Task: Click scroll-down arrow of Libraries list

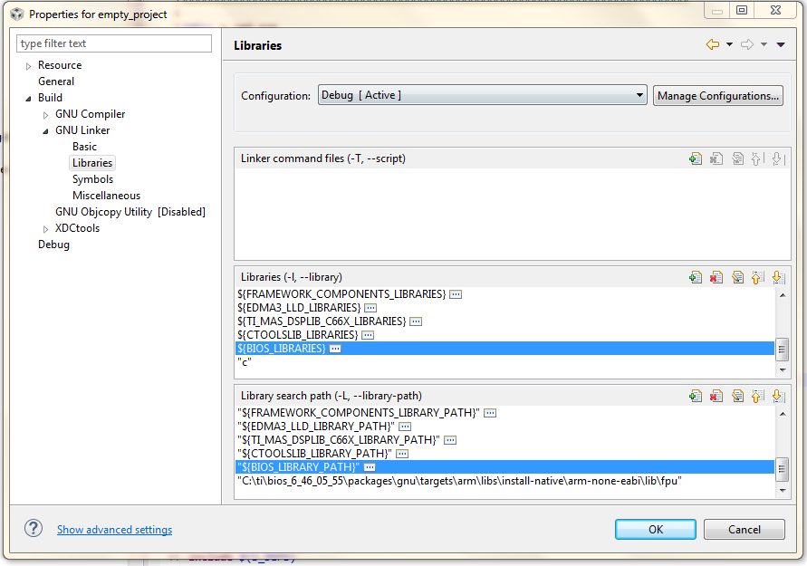Action: point(783,370)
